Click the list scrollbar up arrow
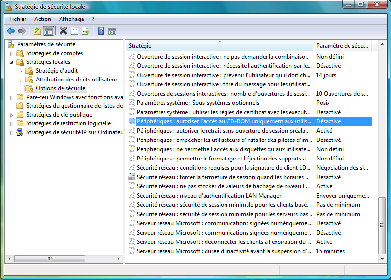This screenshot has height=280, width=391. 382,44
